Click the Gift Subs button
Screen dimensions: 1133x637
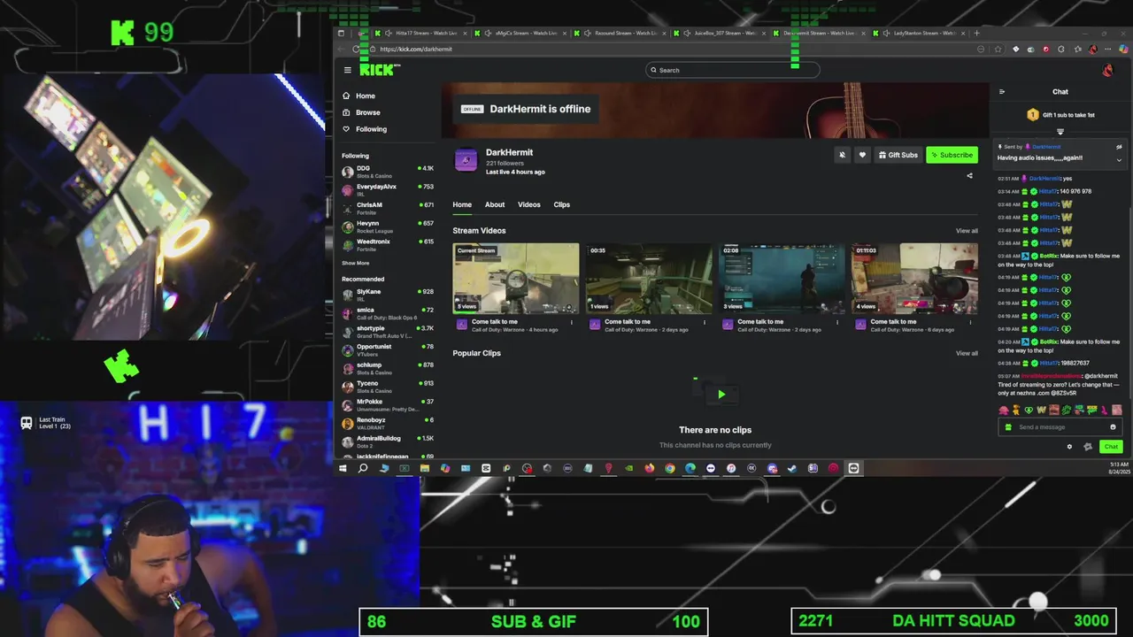click(898, 155)
